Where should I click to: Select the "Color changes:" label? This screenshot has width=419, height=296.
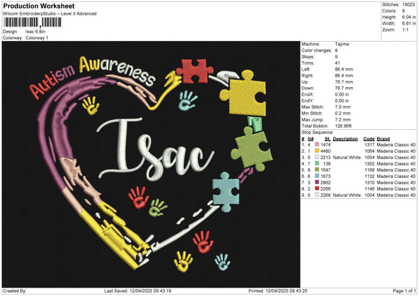pyautogui.click(x=316, y=50)
